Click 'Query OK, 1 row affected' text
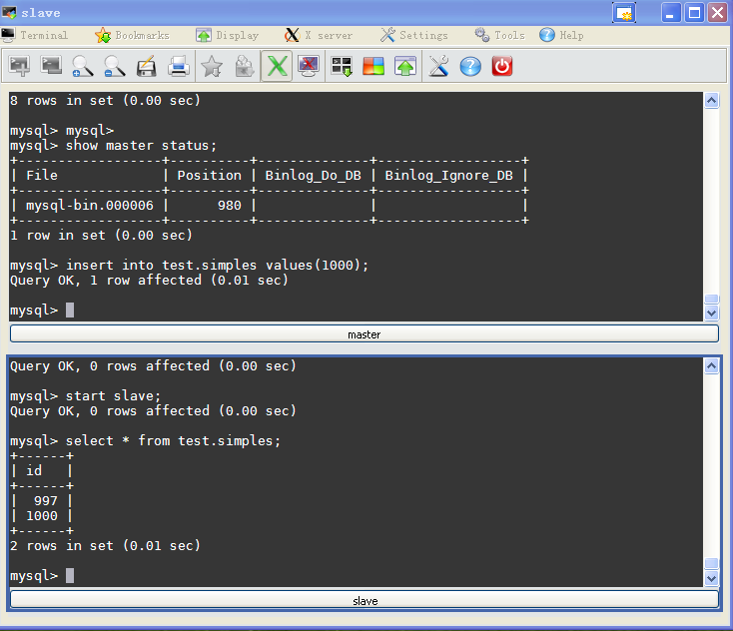This screenshot has width=733, height=631. pyautogui.click(x=106, y=280)
